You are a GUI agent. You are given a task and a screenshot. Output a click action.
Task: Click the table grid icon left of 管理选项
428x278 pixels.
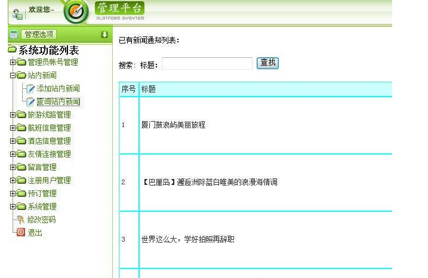coord(14,35)
